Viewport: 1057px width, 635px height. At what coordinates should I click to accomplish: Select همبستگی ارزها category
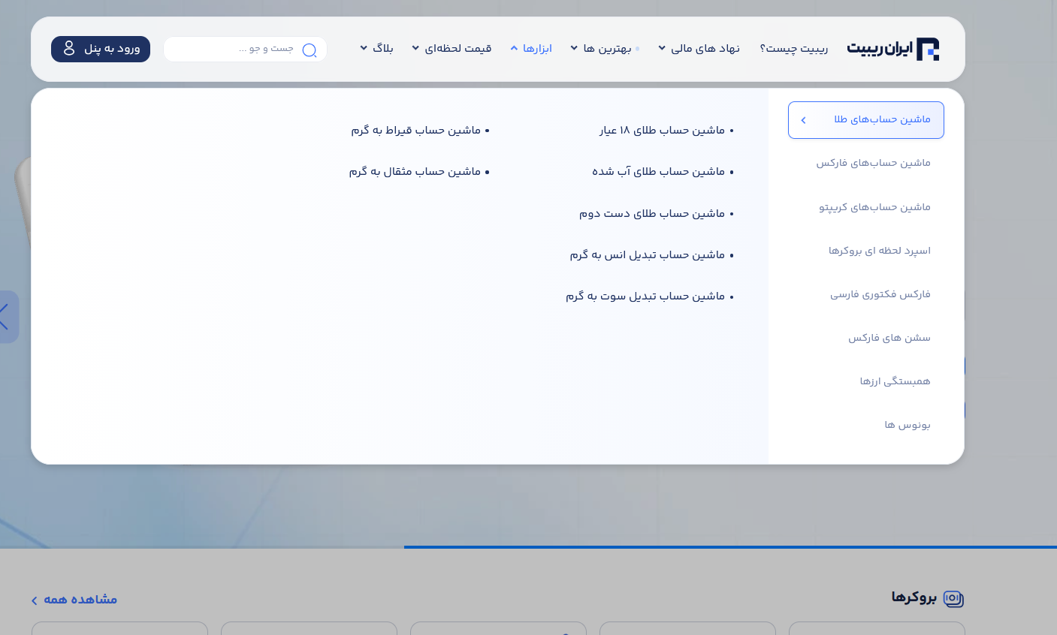[x=895, y=381]
